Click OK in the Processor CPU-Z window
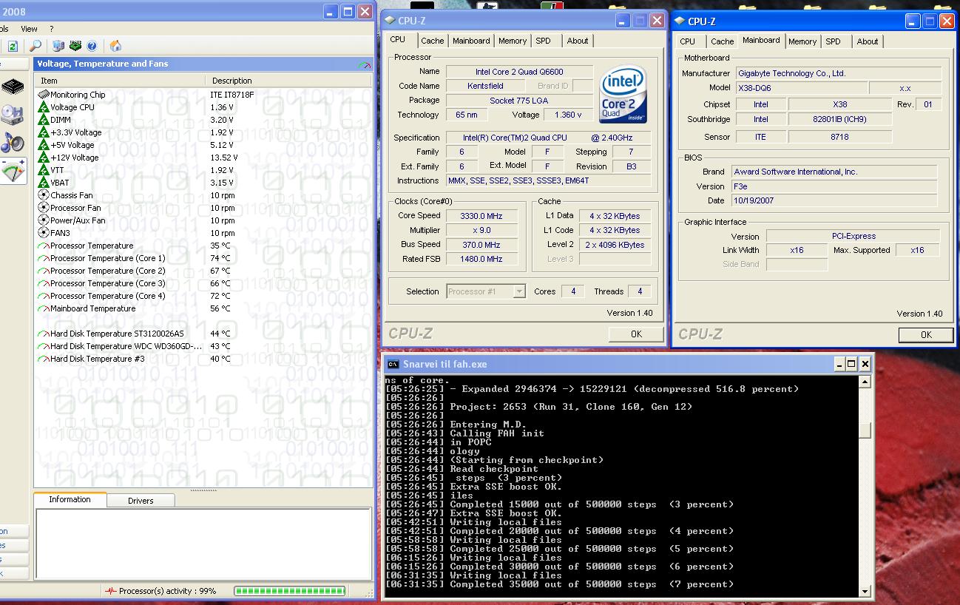This screenshot has height=605, width=960. 636,334
